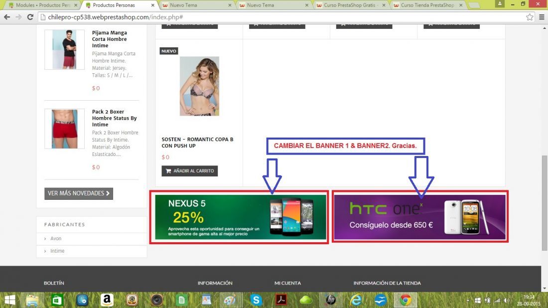
Task: Open File Explorer from the taskbar
Action: pos(32,300)
